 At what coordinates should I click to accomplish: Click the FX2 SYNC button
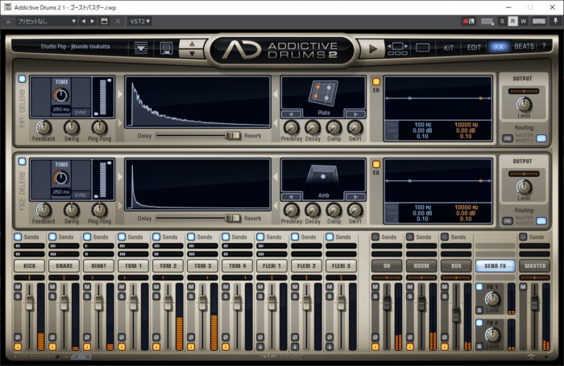(x=81, y=195)
